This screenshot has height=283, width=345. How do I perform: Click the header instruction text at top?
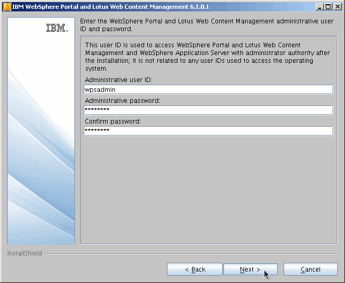point(206,25)
